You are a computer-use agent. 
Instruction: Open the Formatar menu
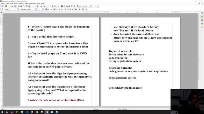[21, 3]
